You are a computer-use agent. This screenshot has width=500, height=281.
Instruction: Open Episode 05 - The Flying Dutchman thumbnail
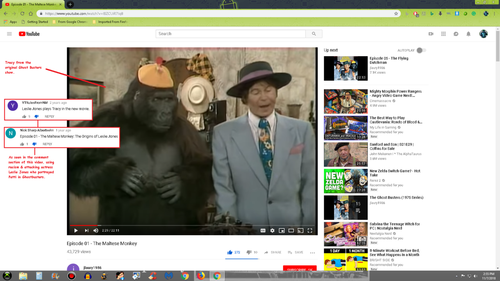point(346,68)
